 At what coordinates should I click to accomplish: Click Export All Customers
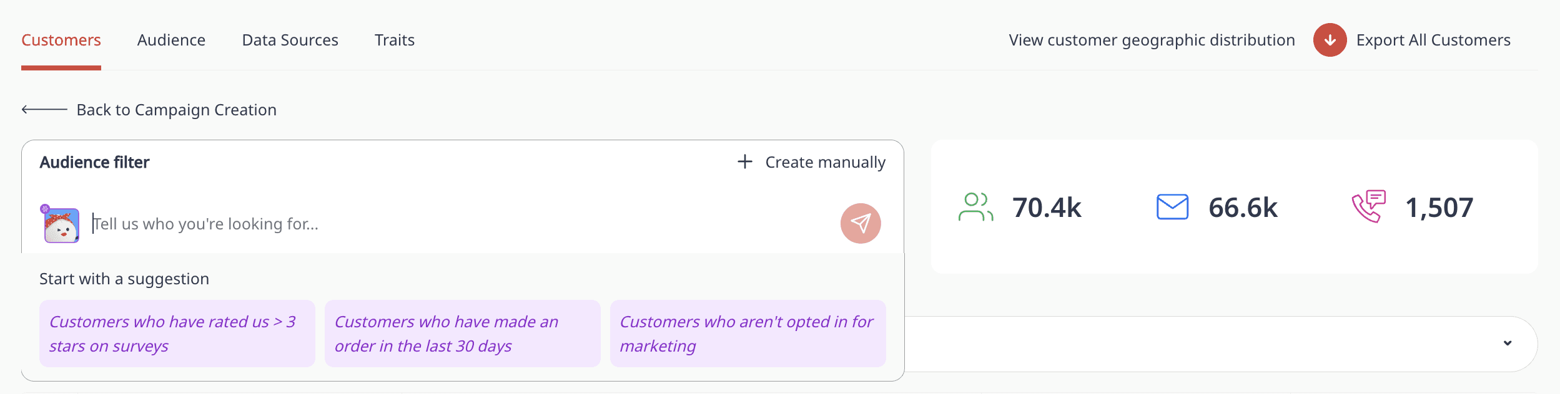(1433, 40)
